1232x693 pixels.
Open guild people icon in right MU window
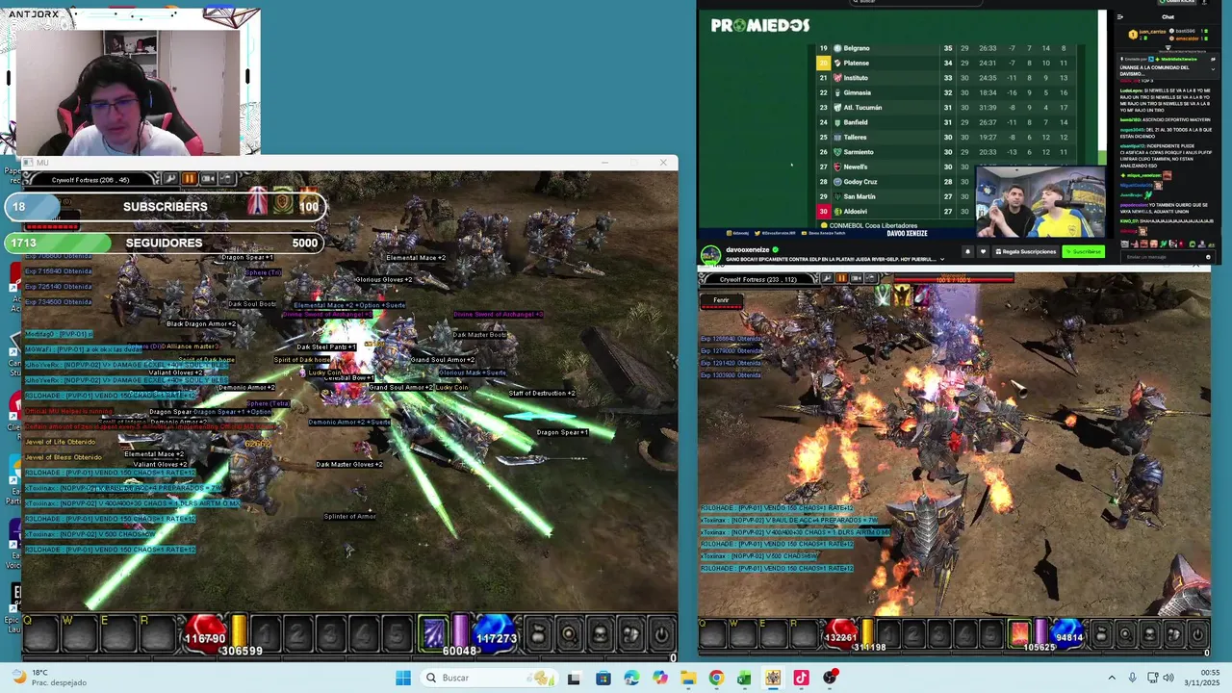(1173, 634)
